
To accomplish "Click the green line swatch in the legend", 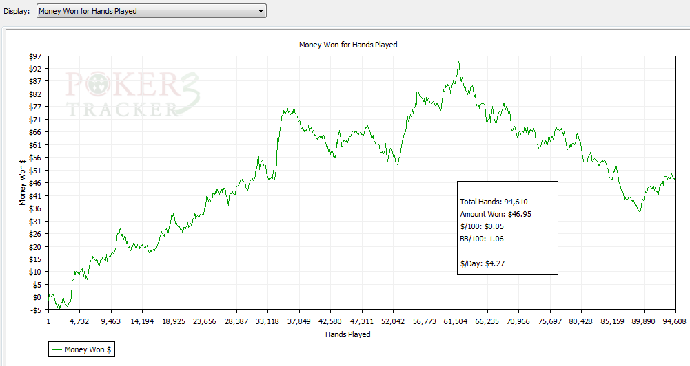I will click(x=57, y=350).
